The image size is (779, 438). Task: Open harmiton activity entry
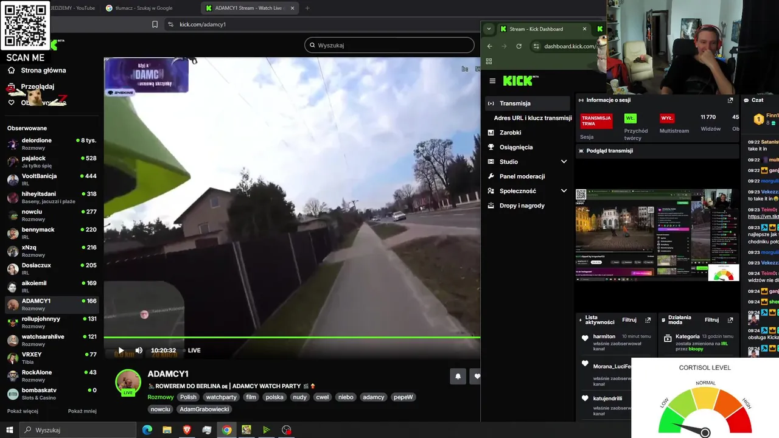click(616, 344)
